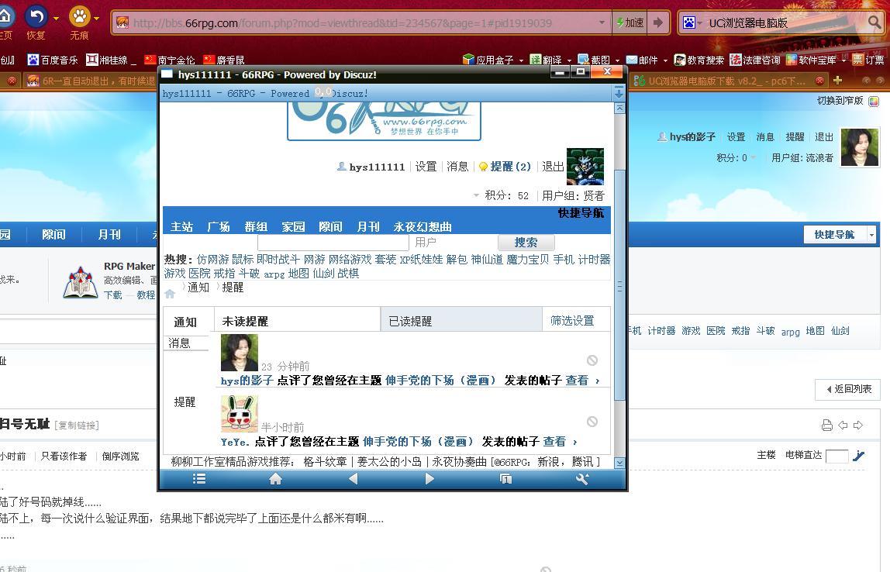
Task: Click popup scrollbar down arrow
Action: (x=619, y=463)
